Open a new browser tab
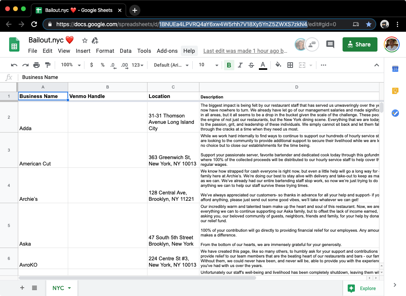 (x=135, y=10)
